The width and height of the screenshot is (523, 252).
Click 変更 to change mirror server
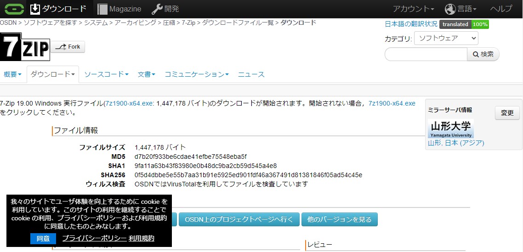tap(507, 112)
